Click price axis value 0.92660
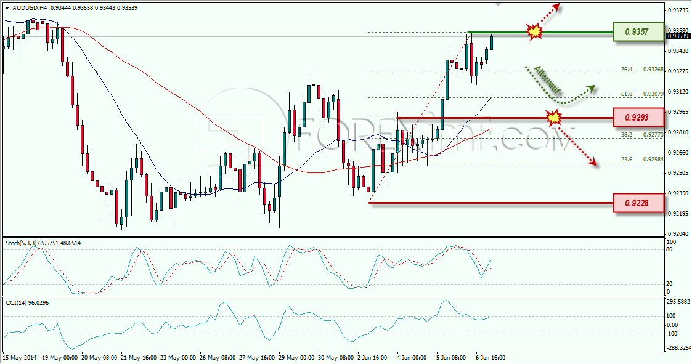692x364 pixels. point(678,152)
